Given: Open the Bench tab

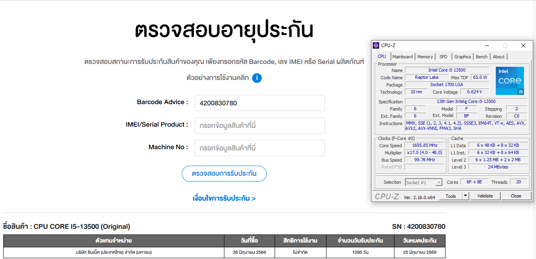Looking at the screenshot, I should (481, 57).
